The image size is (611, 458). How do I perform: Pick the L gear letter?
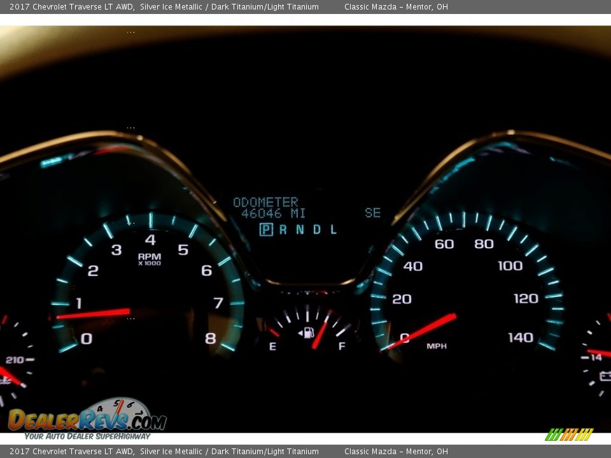[334, 230]
